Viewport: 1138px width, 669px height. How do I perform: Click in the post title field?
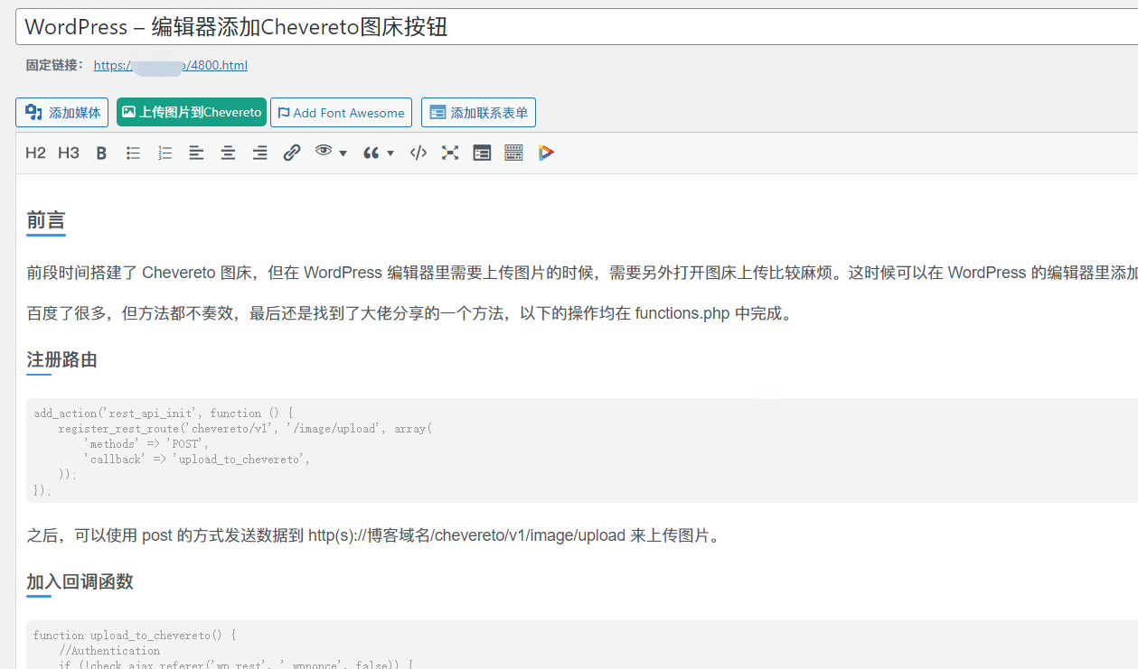pyautogui.click(x=577, y=27)
